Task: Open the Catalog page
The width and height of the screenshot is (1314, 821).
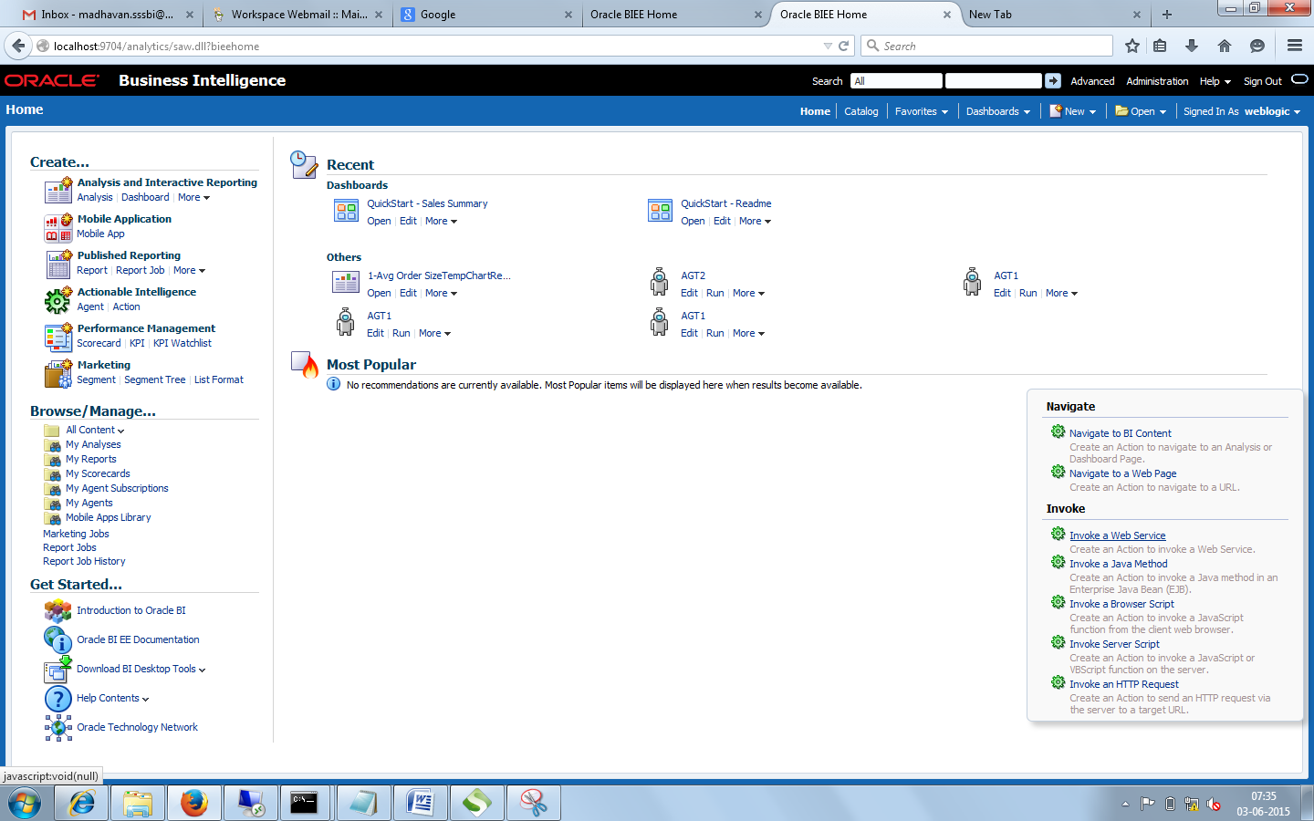Action: pos(861,111)
